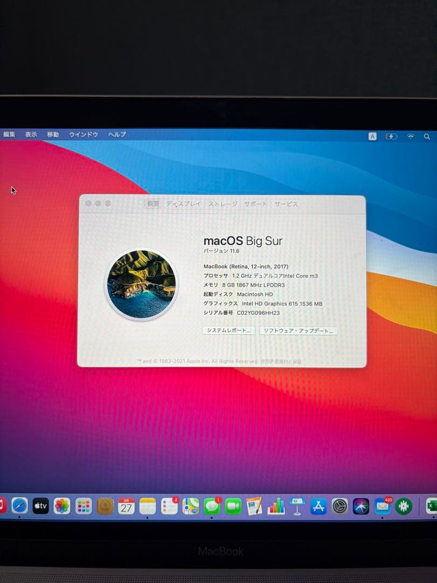The width and height of the screenshot is (437, 583).
Task: Click the バージョン 11.6 text
Action: [x=222, y=251]
